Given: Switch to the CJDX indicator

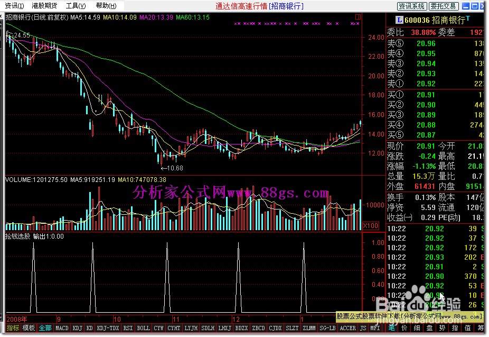Looking at the screenshot, I should [x=275, y=328].
